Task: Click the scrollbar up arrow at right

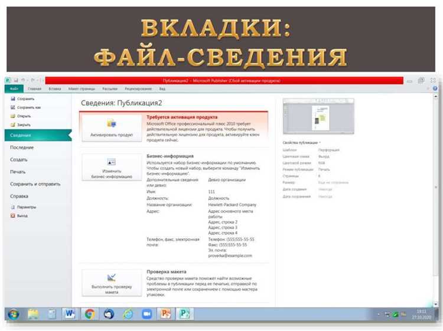Action: (436, 97)
